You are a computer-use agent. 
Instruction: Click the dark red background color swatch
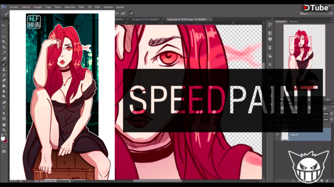pyautogui.click(x=6, y=141)
